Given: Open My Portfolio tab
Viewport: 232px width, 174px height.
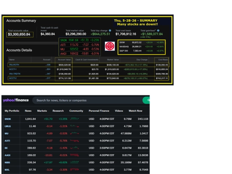Looking at the screenshot, I should pyautogui.click(x=12, y=111).
